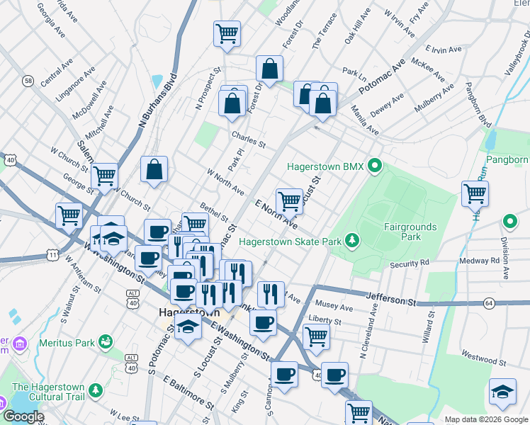Open the coffee cup marker above Hagerstown label
Screen dimensions: 530x425
coord(184,292)
